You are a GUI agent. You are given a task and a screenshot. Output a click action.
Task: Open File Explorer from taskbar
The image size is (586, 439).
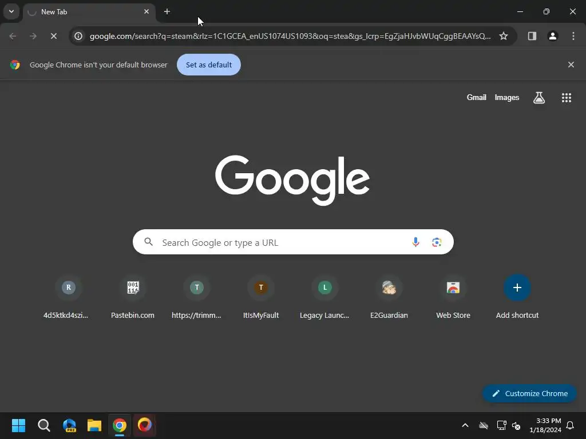click(x=94, y=425)
